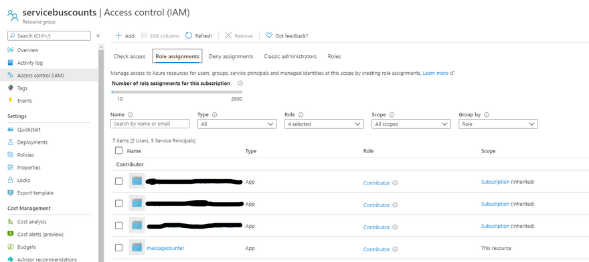Click the Search by name or email field

(150, 124)
